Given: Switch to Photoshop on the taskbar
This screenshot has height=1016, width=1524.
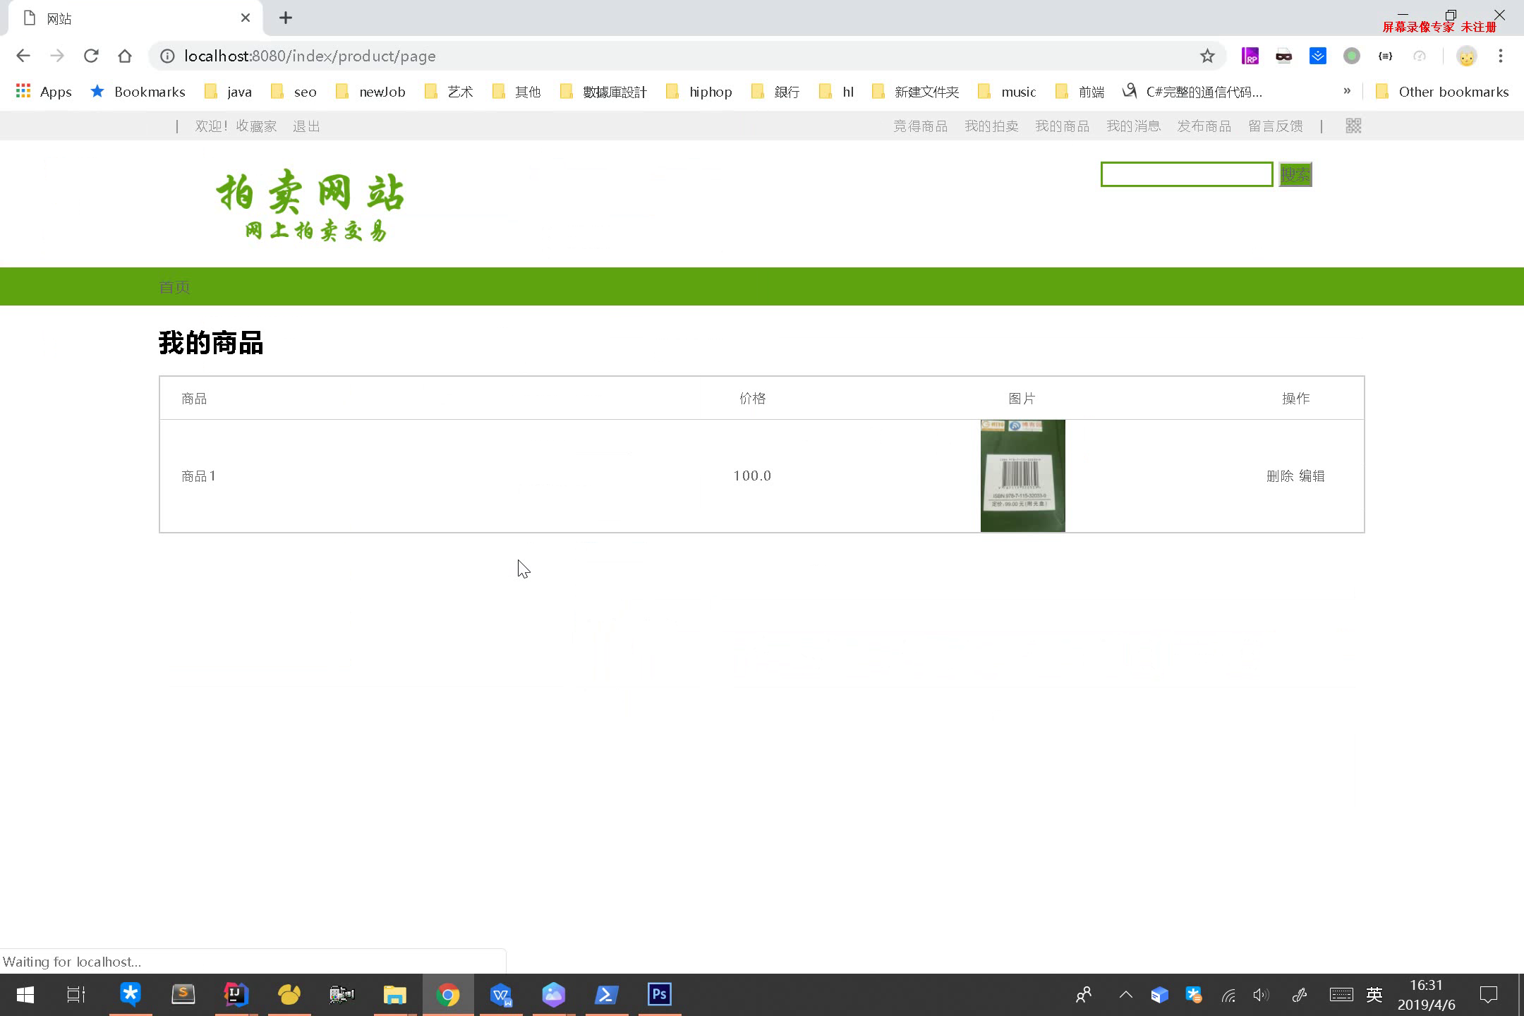Looking at the screenshot, I should [x=659, y=995].
